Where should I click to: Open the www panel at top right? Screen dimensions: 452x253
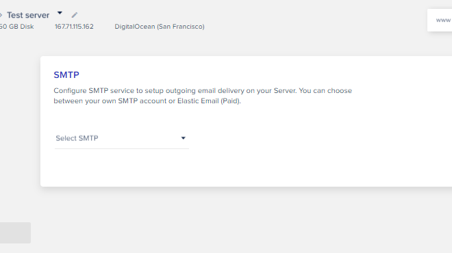(x=440, y=20)
